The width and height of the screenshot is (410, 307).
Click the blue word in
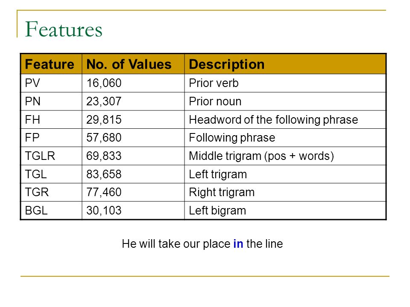coord(238,244)
